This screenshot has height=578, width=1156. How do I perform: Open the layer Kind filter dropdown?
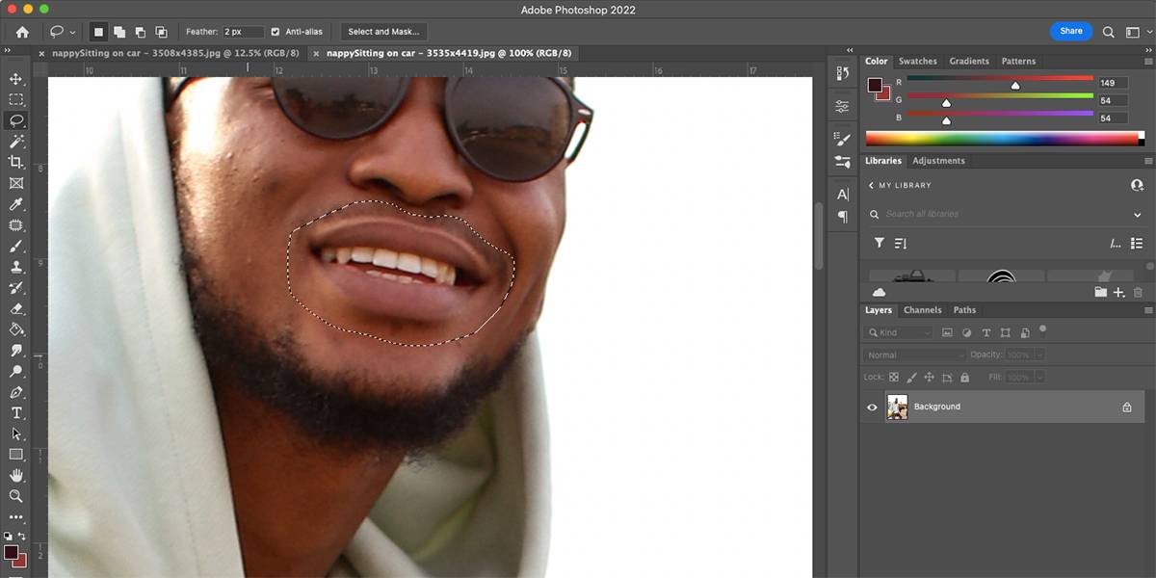tap(900, 332)
